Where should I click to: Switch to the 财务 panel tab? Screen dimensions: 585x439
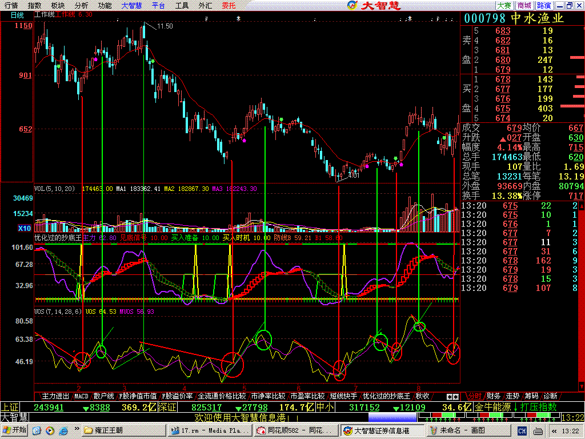(x=494, y=396)
